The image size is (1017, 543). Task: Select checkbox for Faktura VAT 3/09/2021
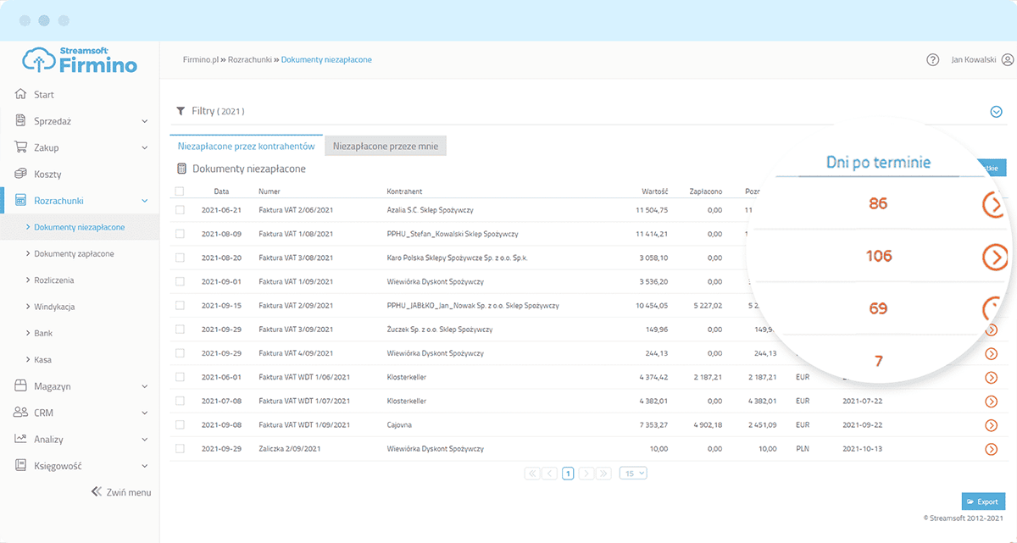(x=180, y=329)
